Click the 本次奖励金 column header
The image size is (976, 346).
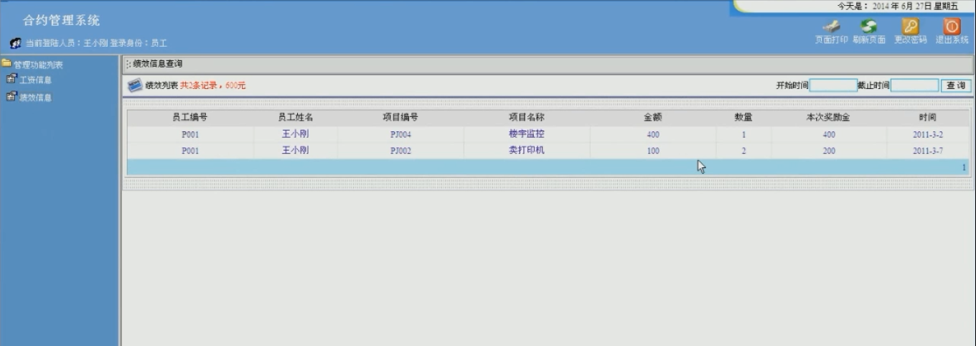coord(829,117)
